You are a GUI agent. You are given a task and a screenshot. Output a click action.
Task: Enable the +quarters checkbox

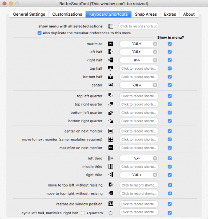pos(83,213)
